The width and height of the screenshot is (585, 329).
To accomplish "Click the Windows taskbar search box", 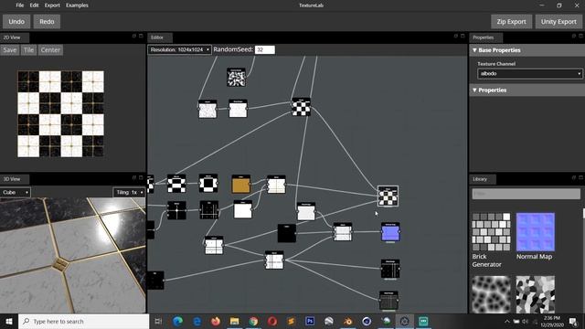I will pyautogui.click(x=84, y=321).
